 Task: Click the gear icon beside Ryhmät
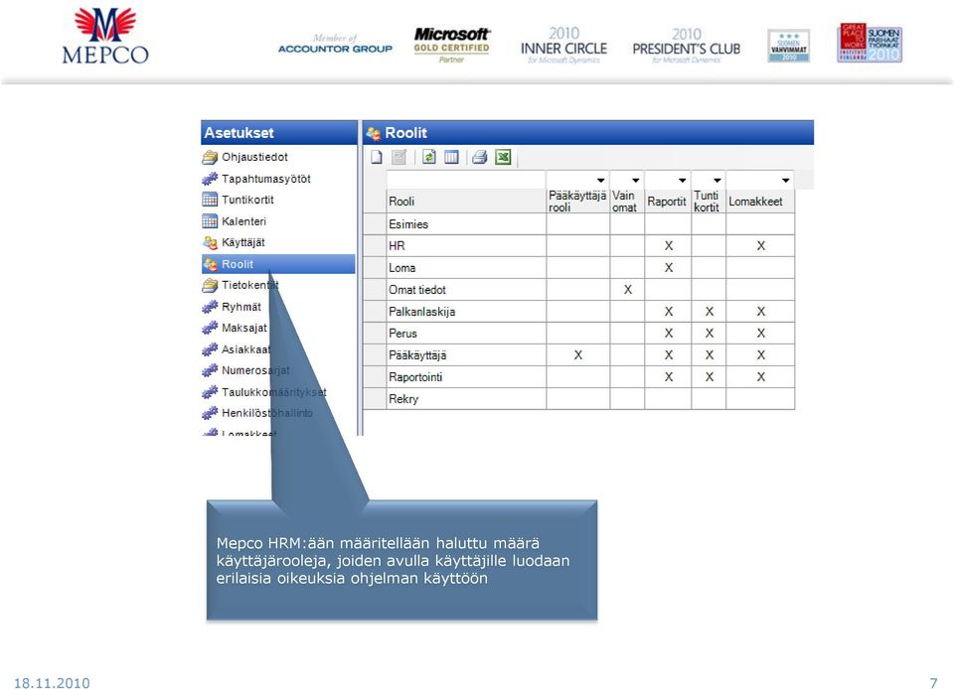210,307
